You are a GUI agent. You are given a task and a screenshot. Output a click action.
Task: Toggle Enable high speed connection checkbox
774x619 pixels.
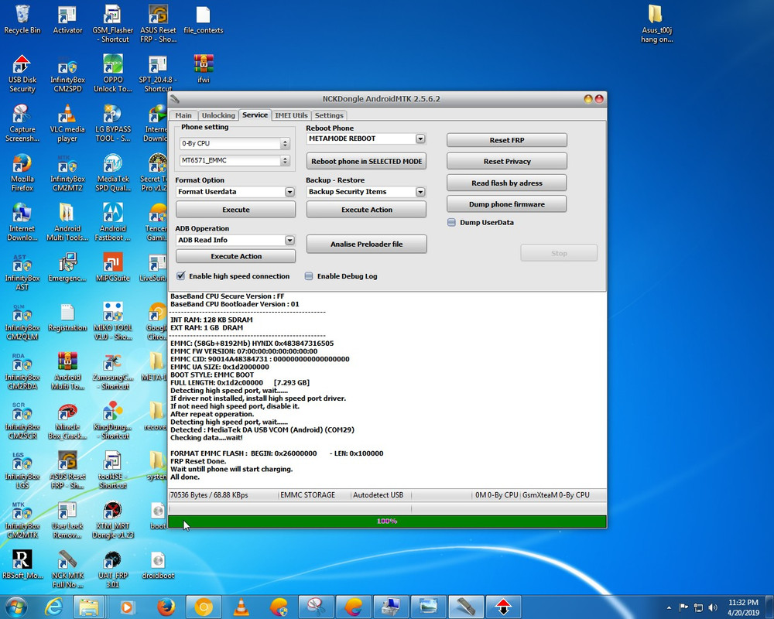(x=180, y=276)
